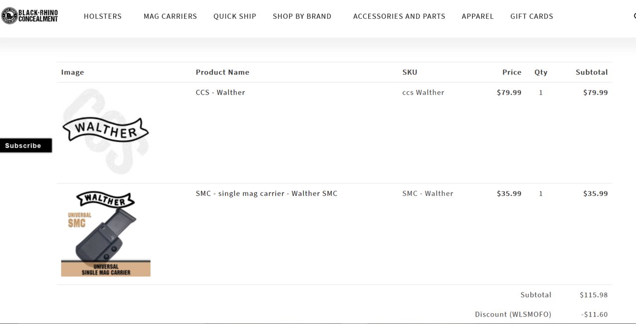Click the SKU column header
The image size is (636, 324).
tap(410, 72)
